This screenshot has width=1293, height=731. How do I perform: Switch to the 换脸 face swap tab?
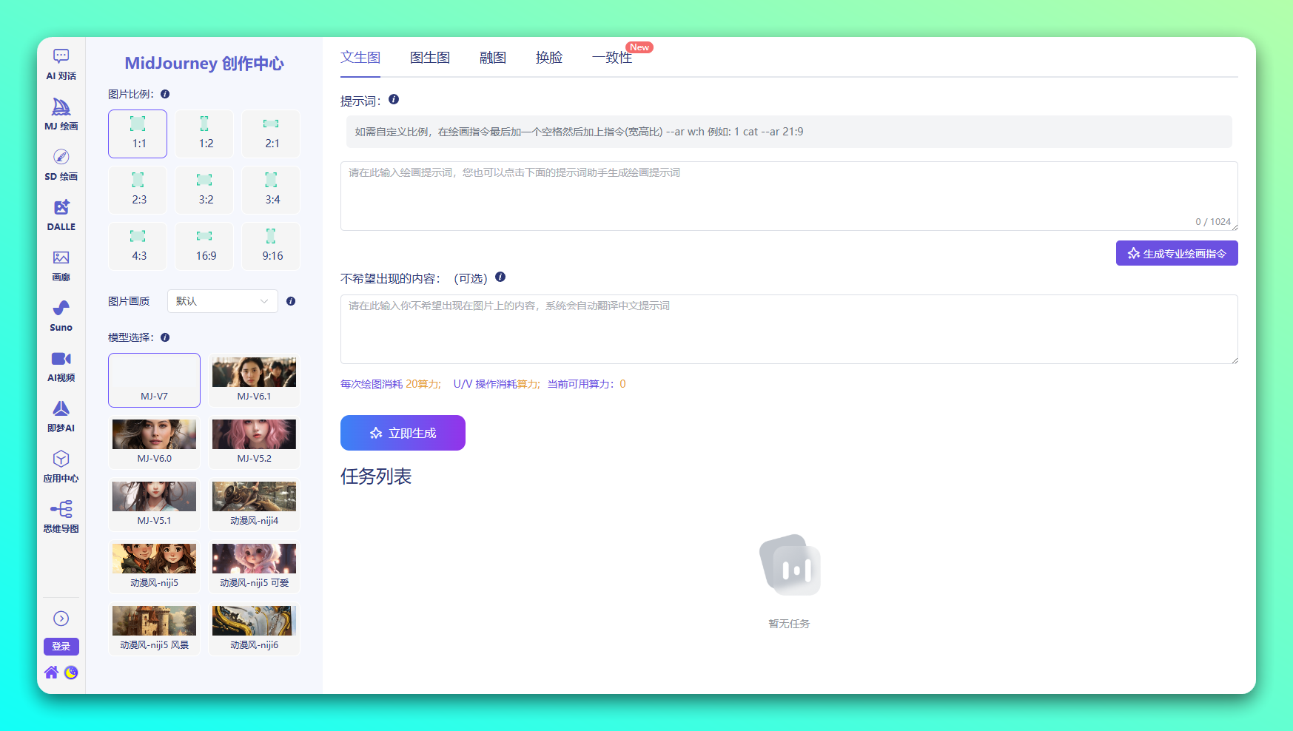tap(548, 58)
